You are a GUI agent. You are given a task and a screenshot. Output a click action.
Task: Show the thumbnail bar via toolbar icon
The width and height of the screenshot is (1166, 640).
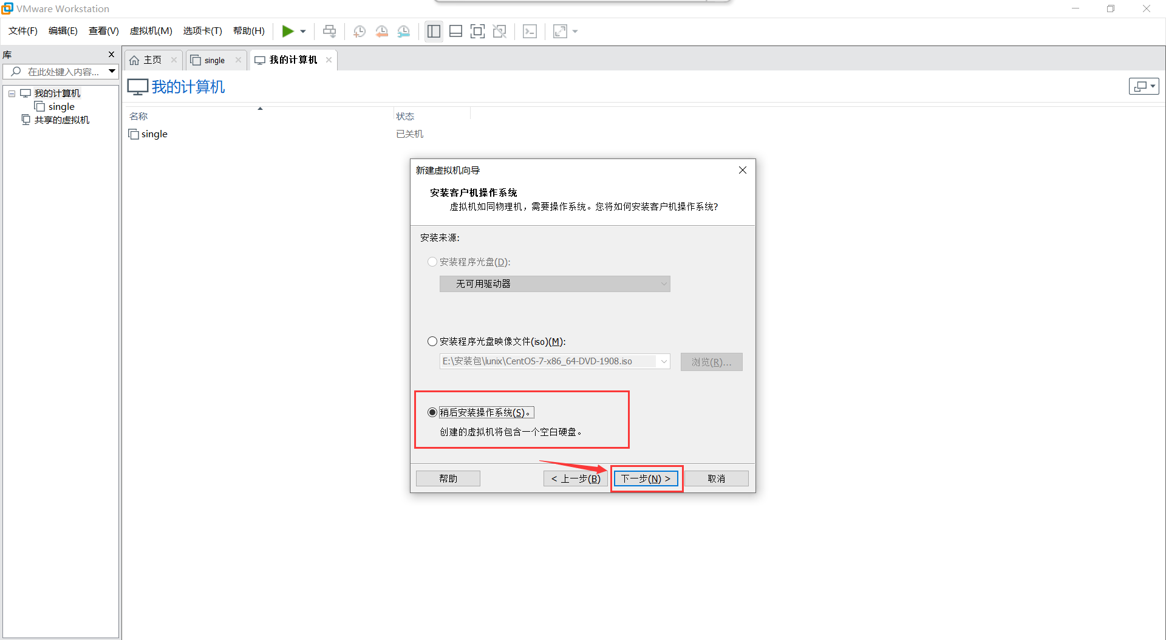pyautogui.click(x=455, y=31)
